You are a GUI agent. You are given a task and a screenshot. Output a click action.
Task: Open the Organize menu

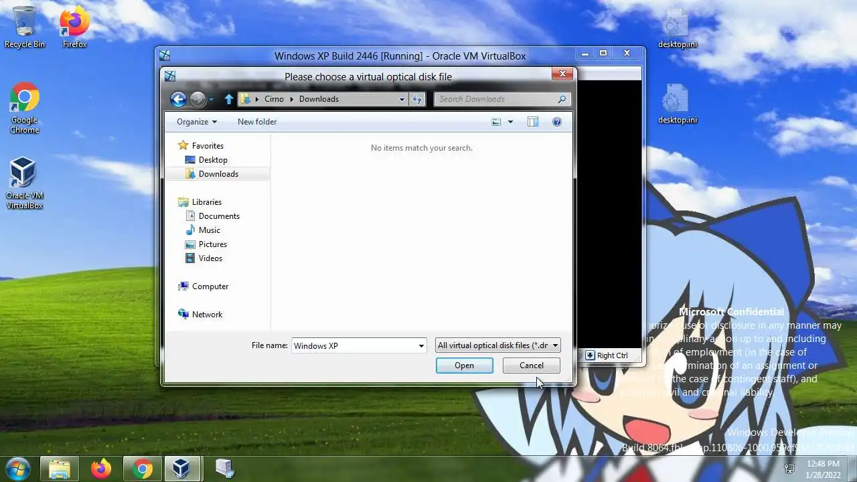197,122
